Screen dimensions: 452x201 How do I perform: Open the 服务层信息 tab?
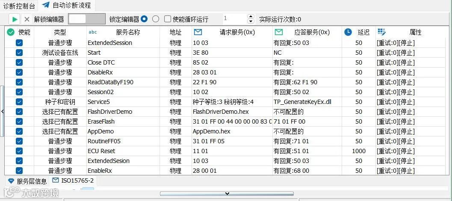27,181
